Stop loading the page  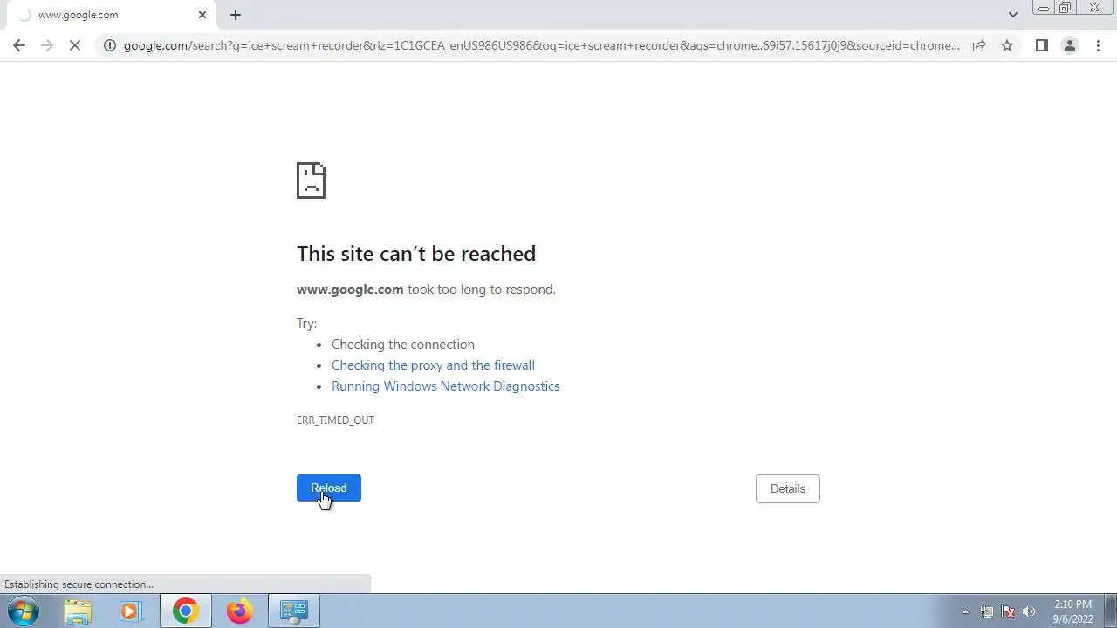(76, 45)
